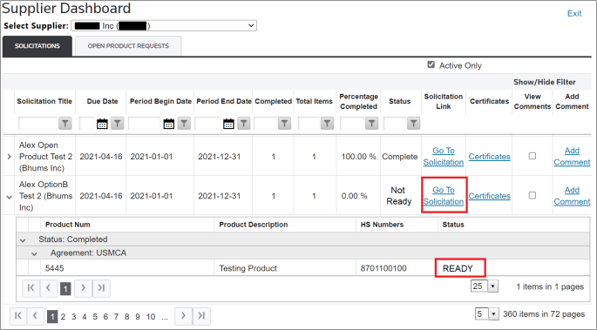Click Percentage Completed filter input box

click(352, 123)
